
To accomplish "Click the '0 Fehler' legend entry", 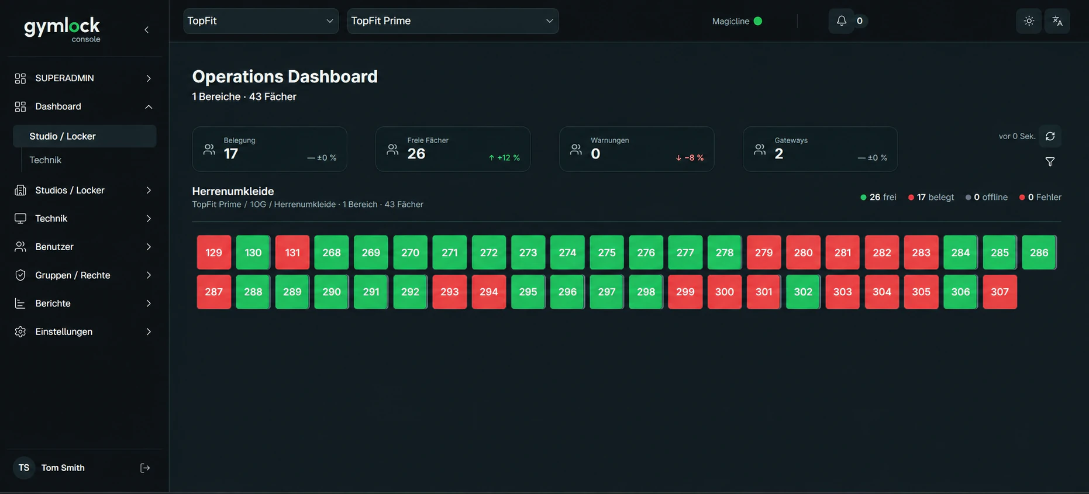I will coord(1040,198).
